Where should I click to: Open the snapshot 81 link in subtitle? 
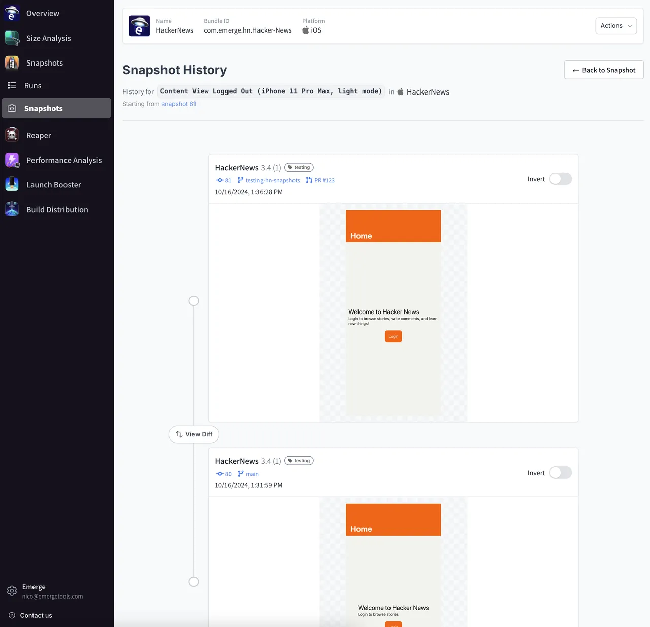(179, 104)
